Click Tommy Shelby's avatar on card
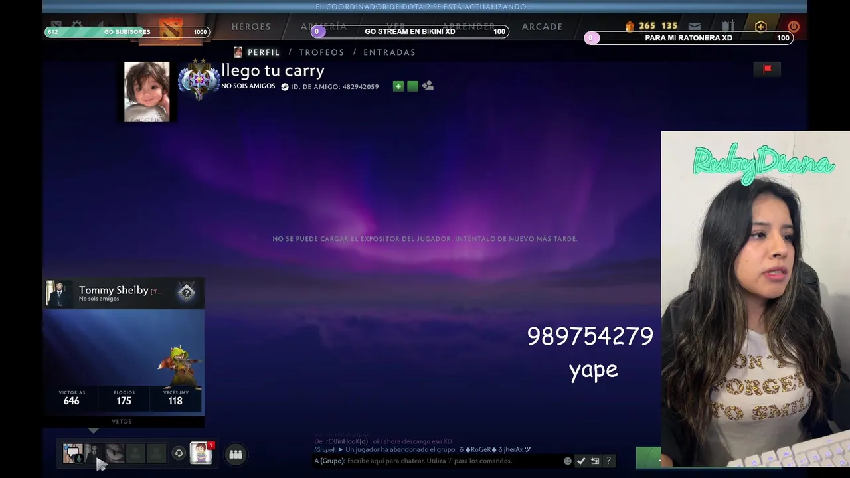 [x=58, y=293]
